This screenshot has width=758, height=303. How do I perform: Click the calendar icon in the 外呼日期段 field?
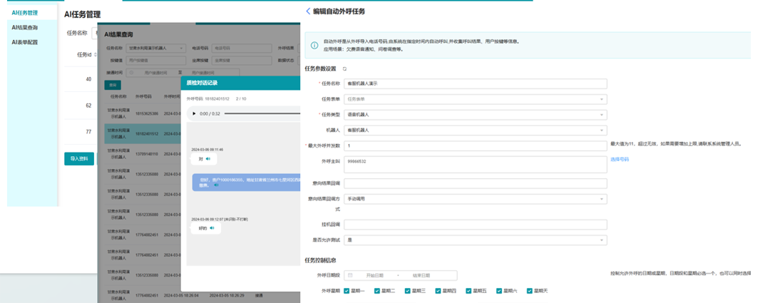click(350, 275)
